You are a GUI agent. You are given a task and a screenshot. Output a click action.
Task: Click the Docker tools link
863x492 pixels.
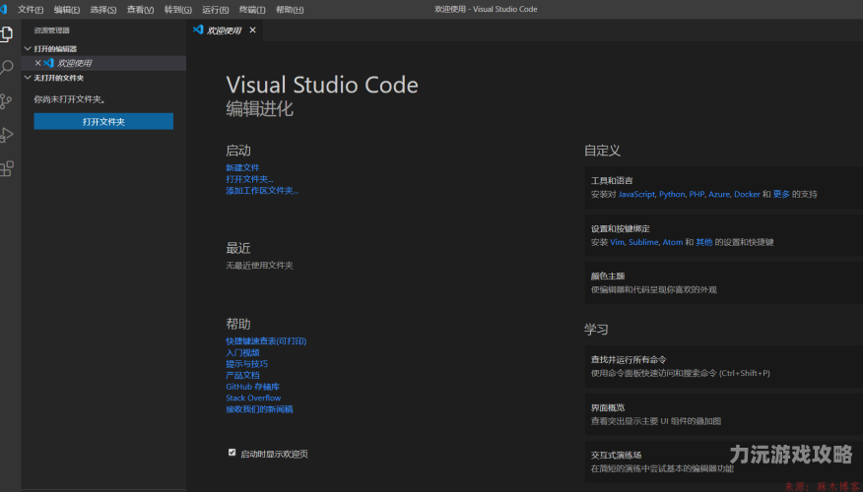747,194
